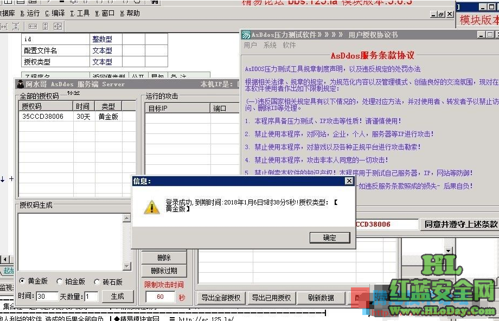
Task: Click the 删除 button
Action: click(x=164, y=258)
